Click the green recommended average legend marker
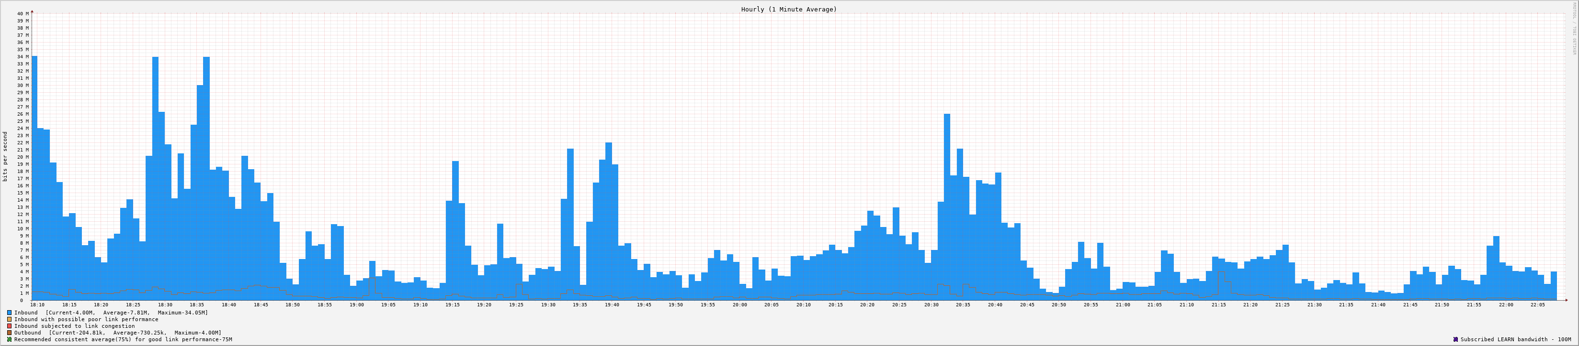Viewport: 1579px width, 346px height. click(x=9, y=339)
